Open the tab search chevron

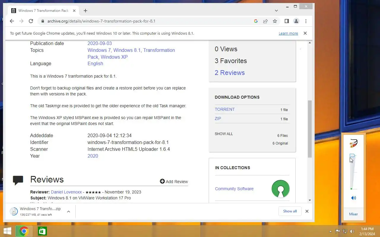276,11
